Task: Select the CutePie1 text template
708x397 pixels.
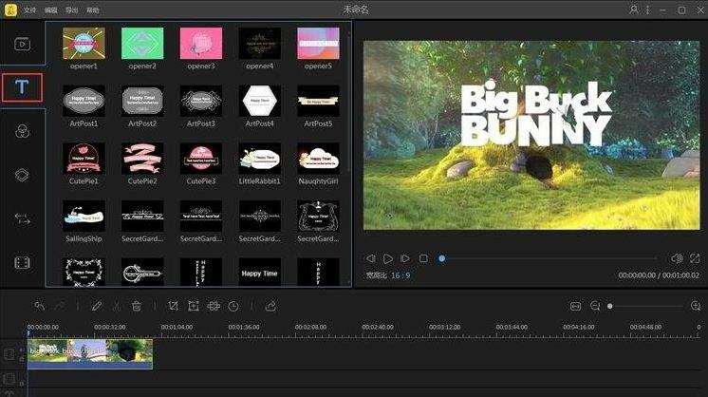Action: pos(84,159)
